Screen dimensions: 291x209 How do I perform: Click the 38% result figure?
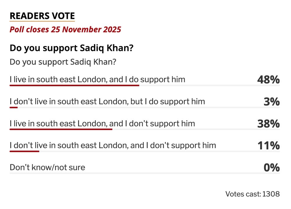268,124
